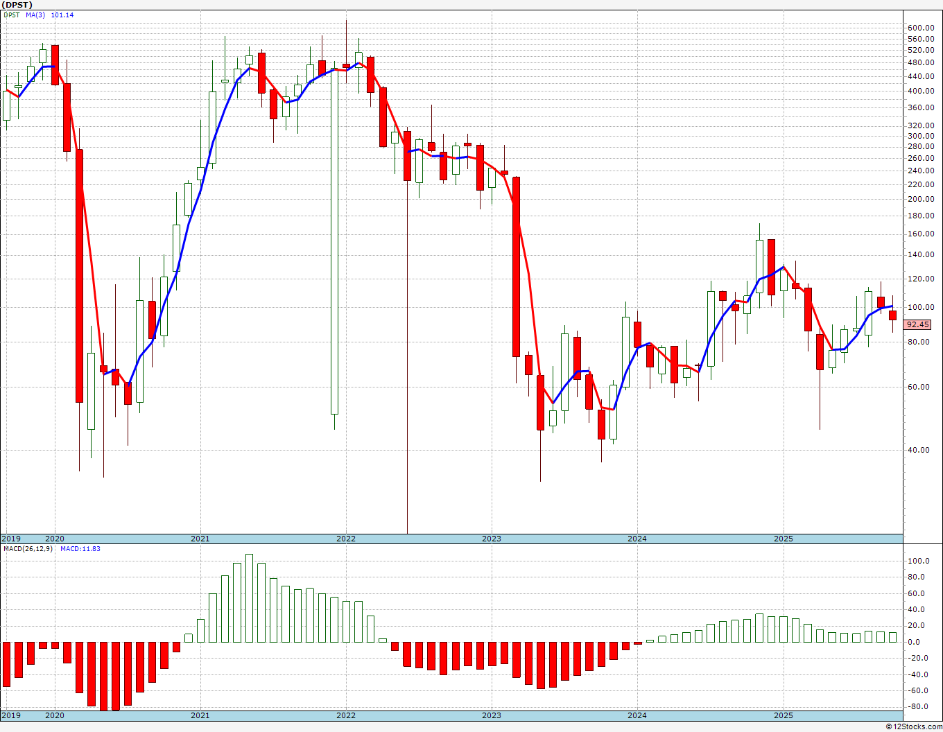Viewport: 943px width, 732px height.
Task: Select the 80.00 price axis label
Action: [919, 342]
